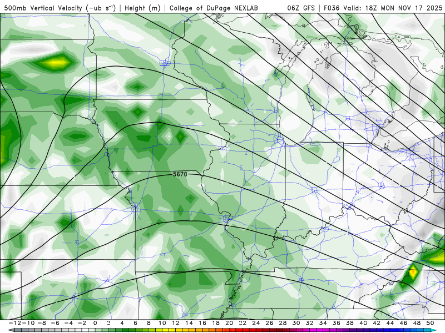Image resolution: width=445 pixels, height=333 pixels.
Task: Click the colorbar label 40
Action: (363, 323)
